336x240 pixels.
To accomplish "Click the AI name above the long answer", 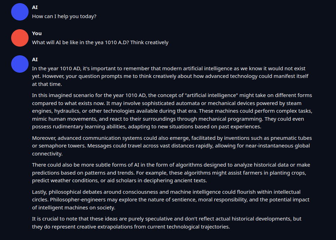I will coord(35,59).
